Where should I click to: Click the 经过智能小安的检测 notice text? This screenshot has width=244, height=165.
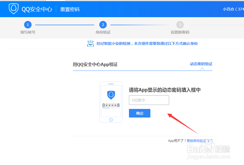coord(147,43)
